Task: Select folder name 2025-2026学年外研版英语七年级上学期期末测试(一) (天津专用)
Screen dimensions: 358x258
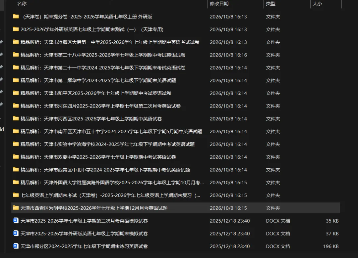Action: tap(92, 29)
